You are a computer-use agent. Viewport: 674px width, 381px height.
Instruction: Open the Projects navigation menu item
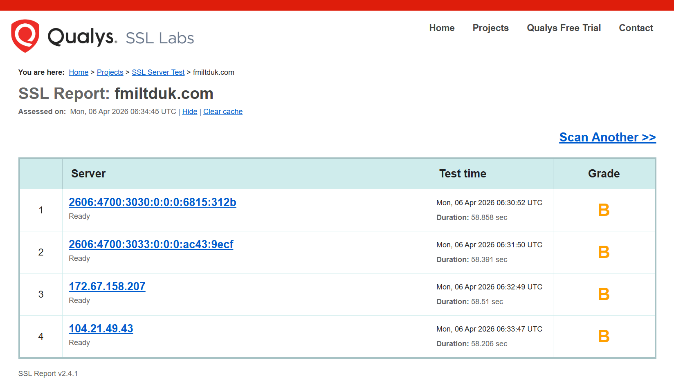point(490,28)
